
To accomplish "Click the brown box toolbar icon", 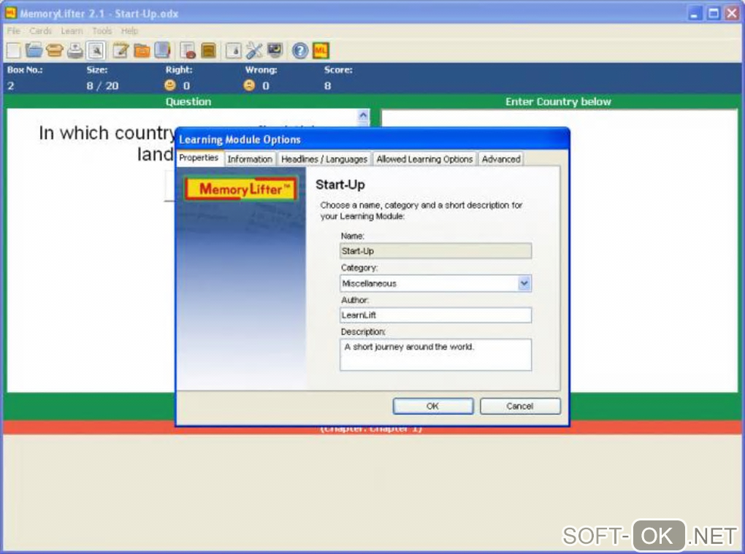I will click(x=209, y=50).
